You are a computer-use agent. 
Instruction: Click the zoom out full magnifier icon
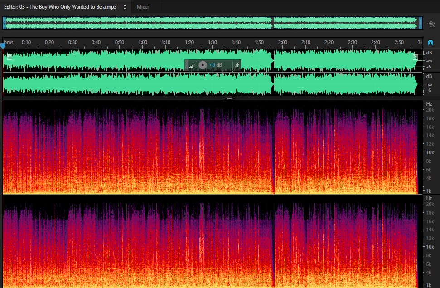pyautogui.click(x=431, y=24)
